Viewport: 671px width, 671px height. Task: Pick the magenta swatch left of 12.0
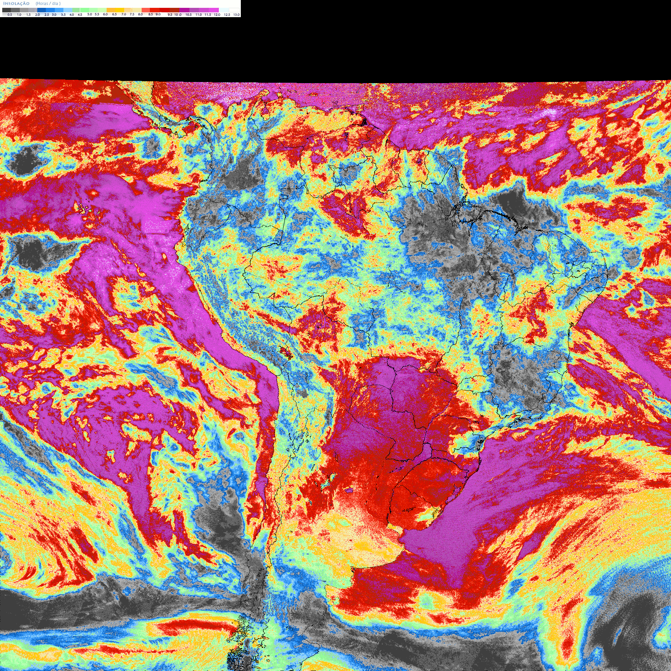[x=214, y=10]
